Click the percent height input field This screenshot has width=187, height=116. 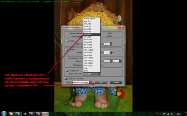107,52
